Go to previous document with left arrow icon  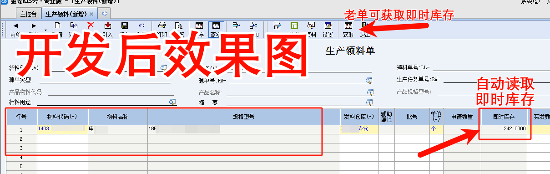(15, 26)
